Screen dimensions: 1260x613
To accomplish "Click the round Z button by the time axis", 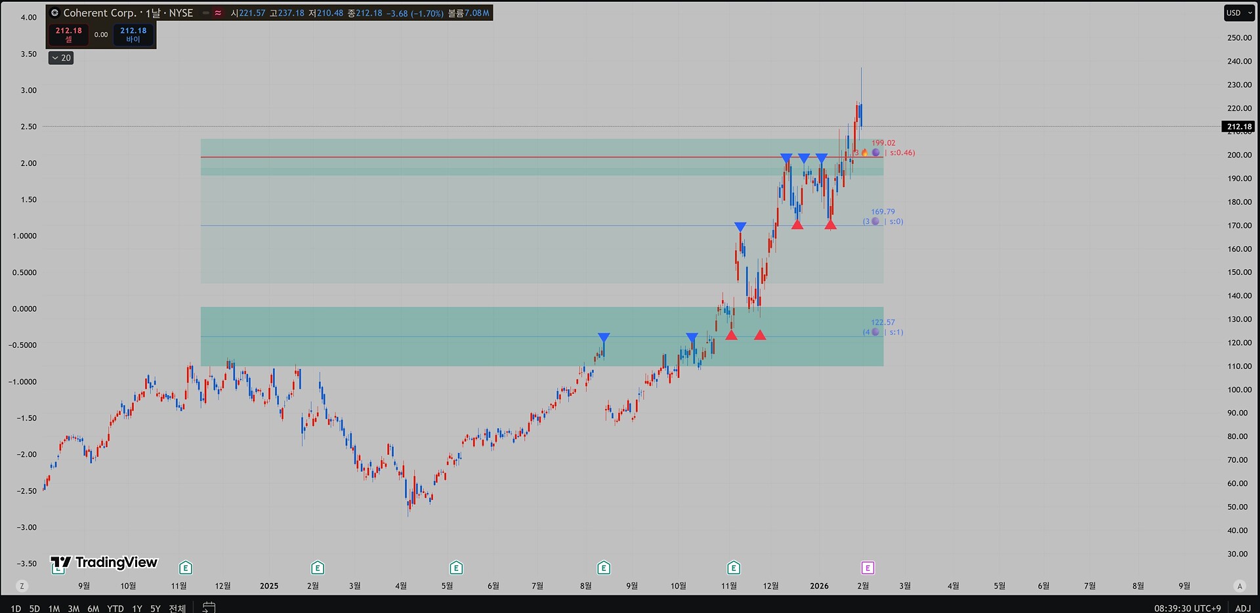I will tap(22, 586).
